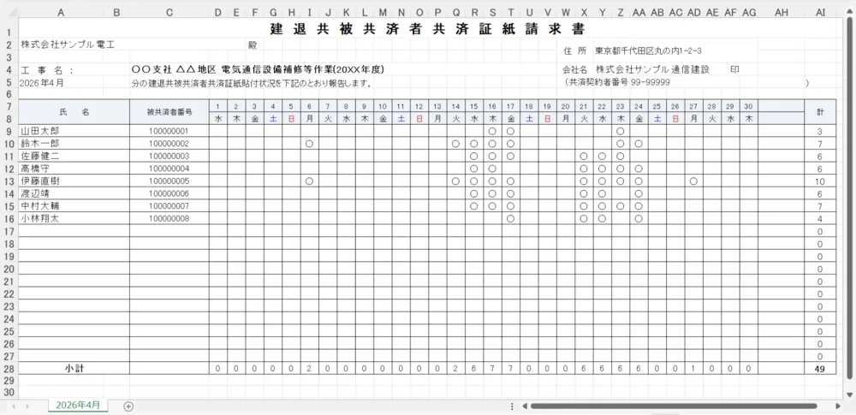Click the horizontal scrollbar thumb
Viewport: 856px width, 415px height.
point(673,406)
